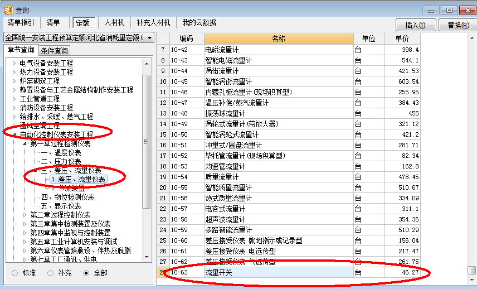This screenshot has width=477, height=289.
Task: Select row 10-56 热式质量流量计
Action: point(289,198)
